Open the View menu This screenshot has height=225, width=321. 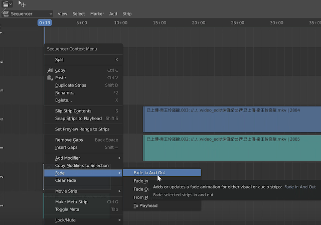tap(63, 14)
